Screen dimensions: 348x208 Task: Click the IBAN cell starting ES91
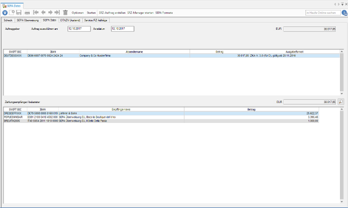[x=43, y=117]
